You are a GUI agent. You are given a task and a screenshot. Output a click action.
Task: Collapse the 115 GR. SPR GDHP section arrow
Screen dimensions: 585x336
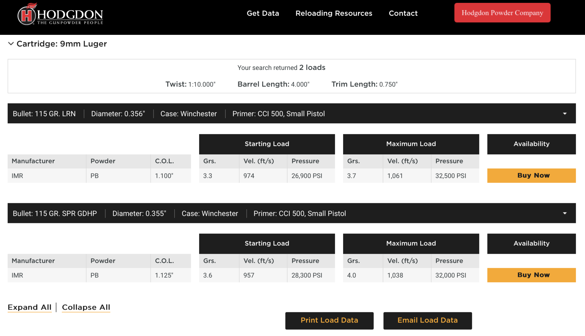click(565, 213)
